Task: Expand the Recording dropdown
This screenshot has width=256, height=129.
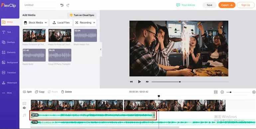Action: click(85, 23)
